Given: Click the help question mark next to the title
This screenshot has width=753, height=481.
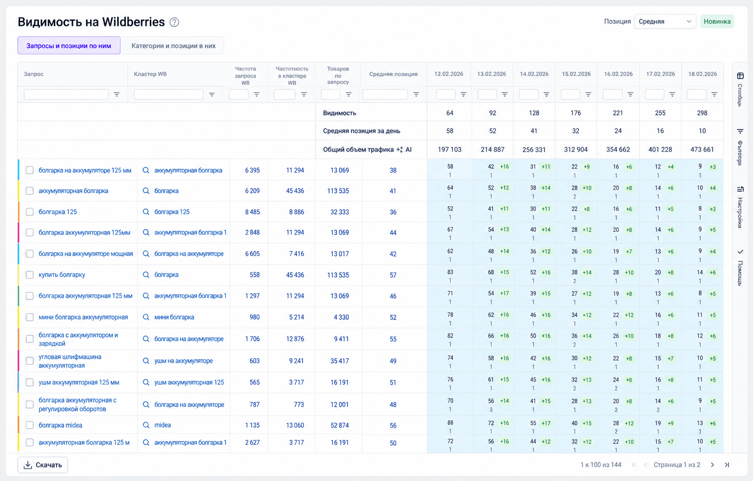Looking at the screenshot, I should tap(174, 22).
